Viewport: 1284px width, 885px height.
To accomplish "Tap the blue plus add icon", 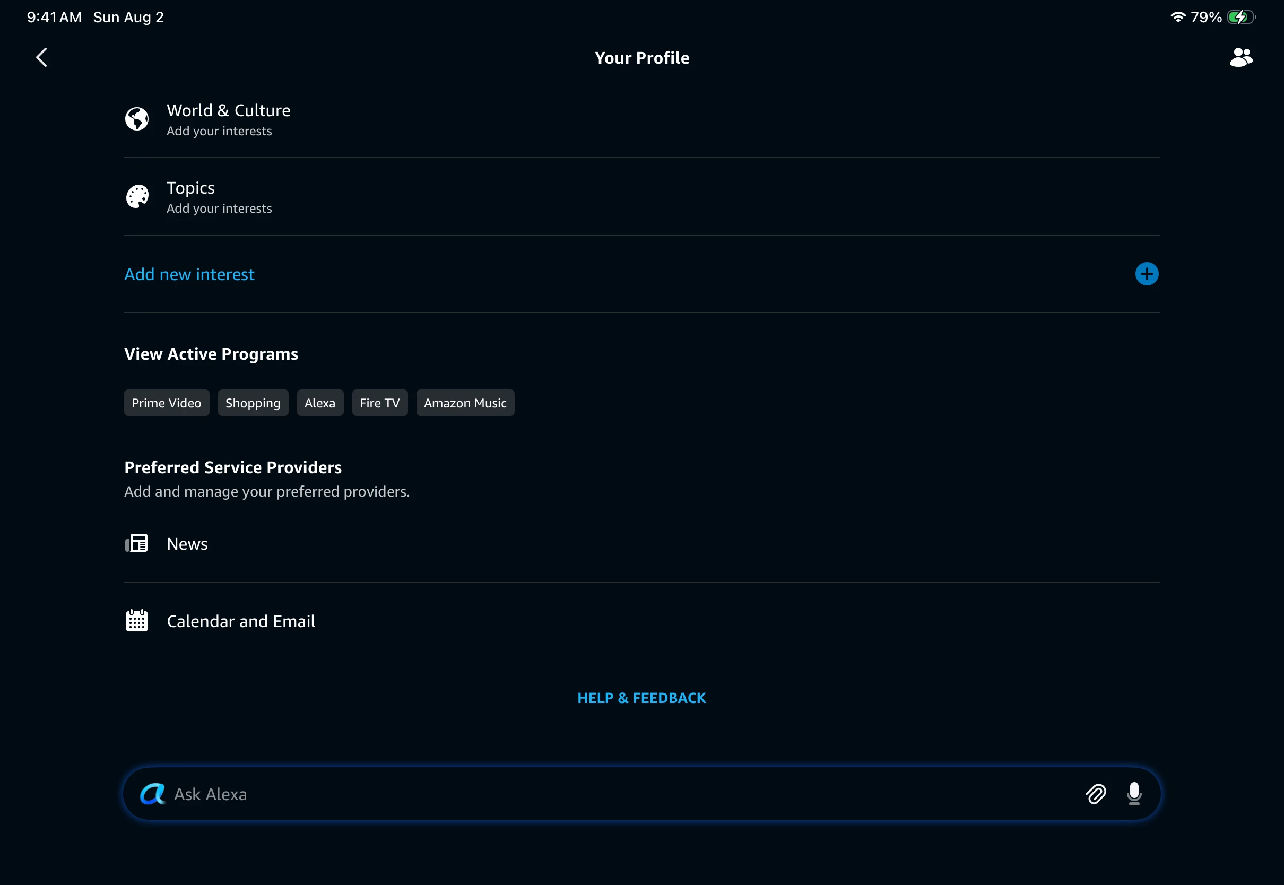I will click(x=1147, y=274).
